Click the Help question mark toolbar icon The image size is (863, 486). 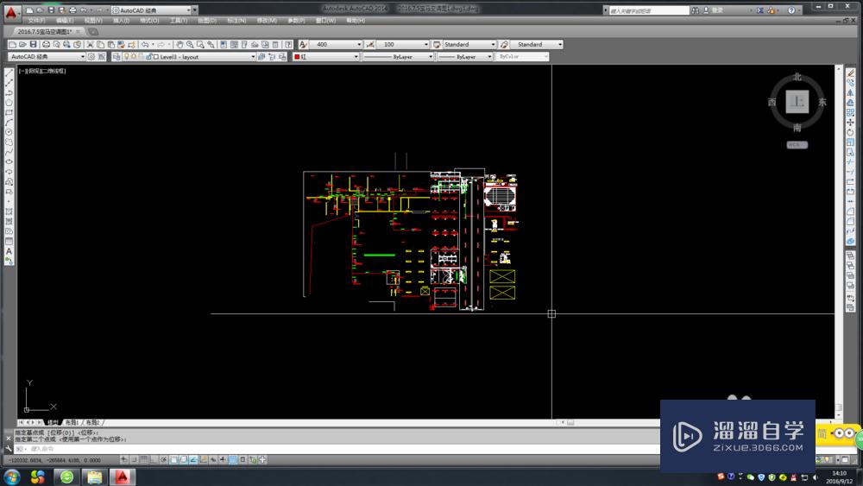(x=288, y=45)
